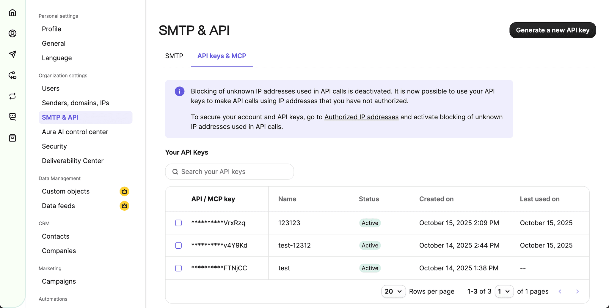The image size is (609, 308).
Task: Open the Authorized IP addresses link
Action: click(x=361, y=117)
